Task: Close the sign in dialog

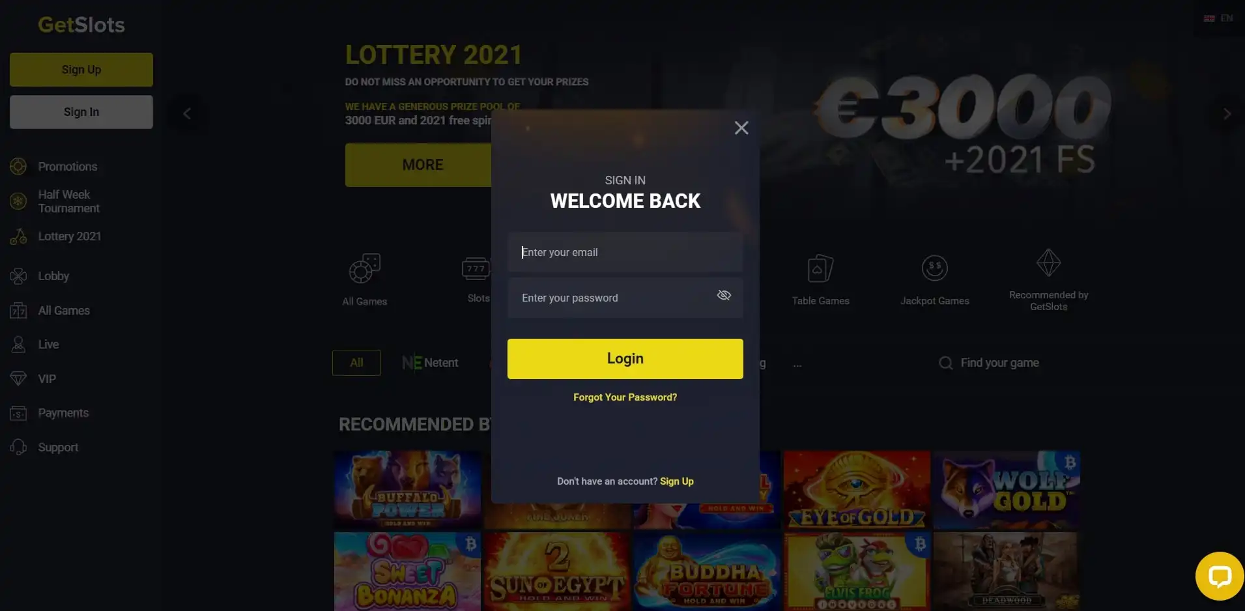Action: (741, 128)
